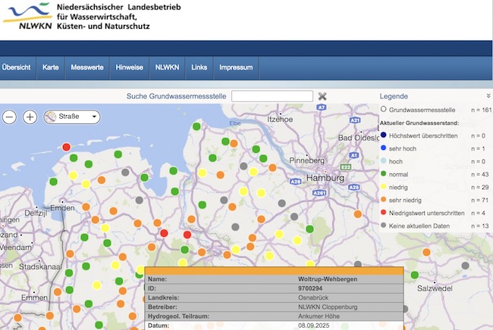The width and height of the screenshot is (493, 330).
Task: Open the Übersicht menu item
Action: pos(17,67)
